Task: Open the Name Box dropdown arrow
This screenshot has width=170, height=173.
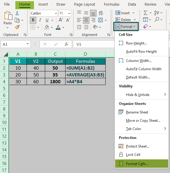Action: tap(27, 44)
